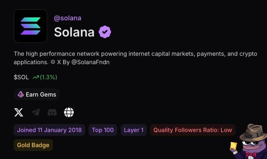This screenshot has height=159, width=267.
Task: Click the Solana profile name heading
Action: pyautogui.click(x=74, y=32)
